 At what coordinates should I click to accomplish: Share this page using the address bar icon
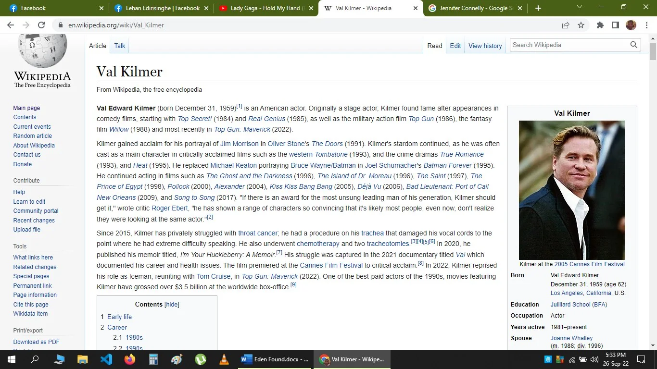[x=566, y=25]
